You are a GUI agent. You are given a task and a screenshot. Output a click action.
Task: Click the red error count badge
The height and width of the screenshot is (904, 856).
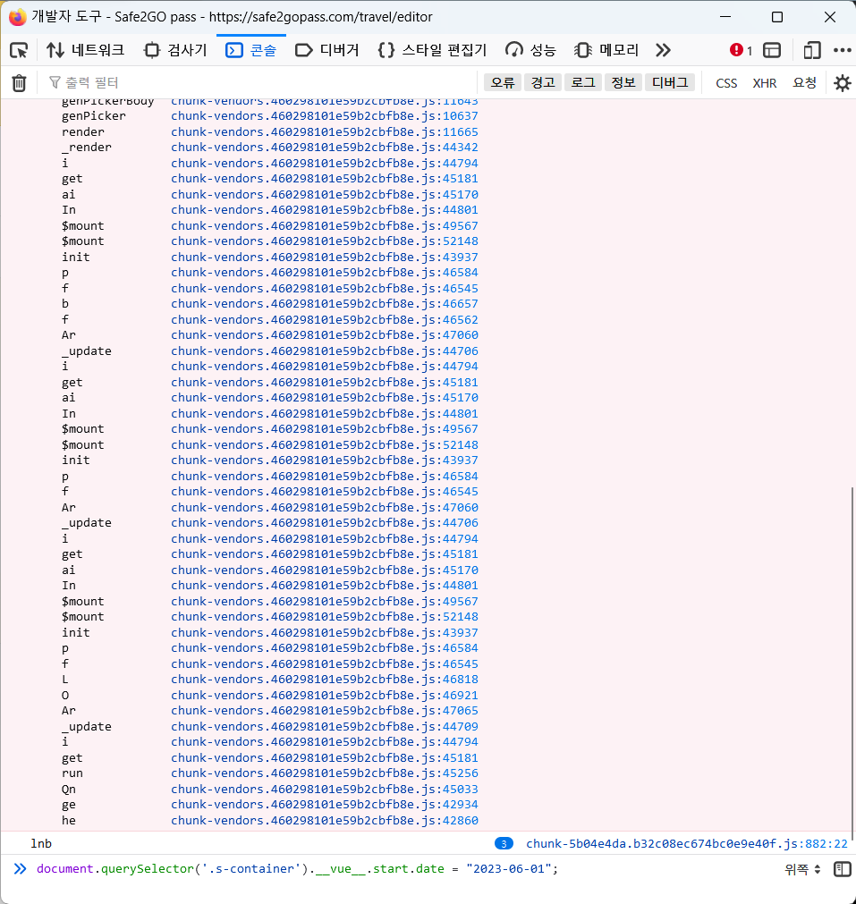(741, 50)
